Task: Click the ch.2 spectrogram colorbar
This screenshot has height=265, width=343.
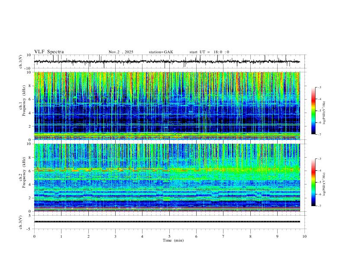Action: [x=313, y=182]
